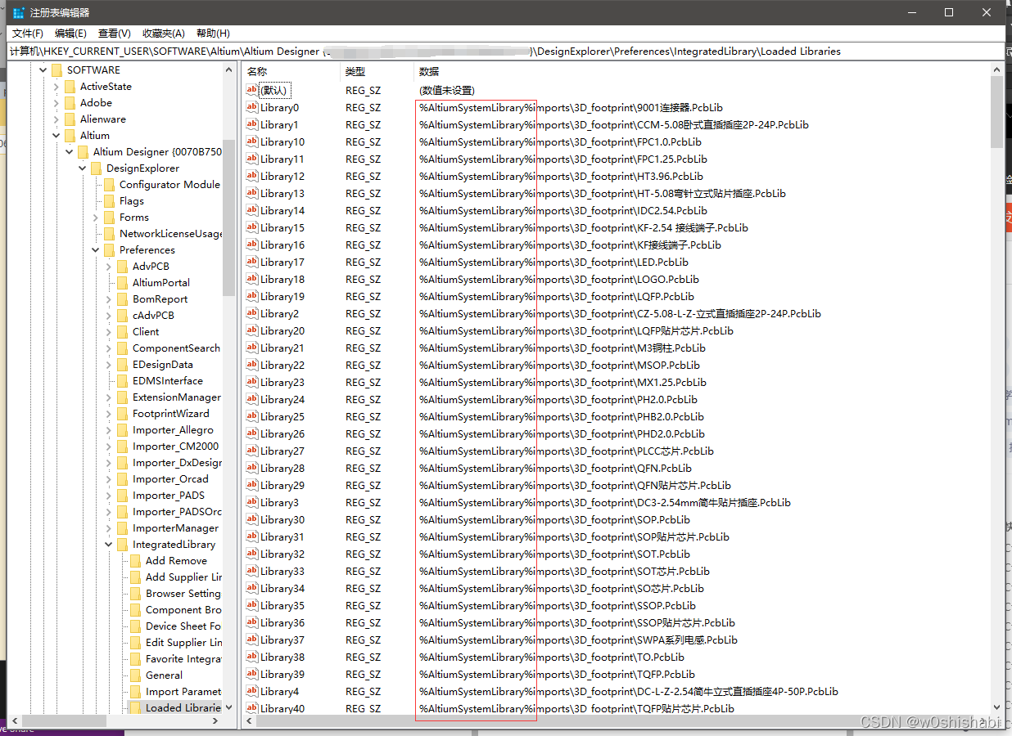Click the string value icon of Library38
Screen dimensions: 1012x736
point(252,657)
